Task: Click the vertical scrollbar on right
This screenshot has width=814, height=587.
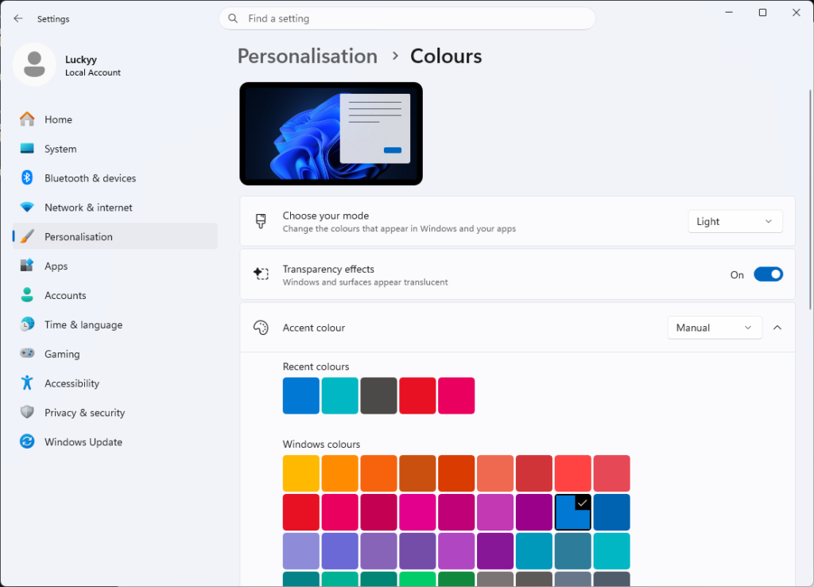Action: [810, 200]
